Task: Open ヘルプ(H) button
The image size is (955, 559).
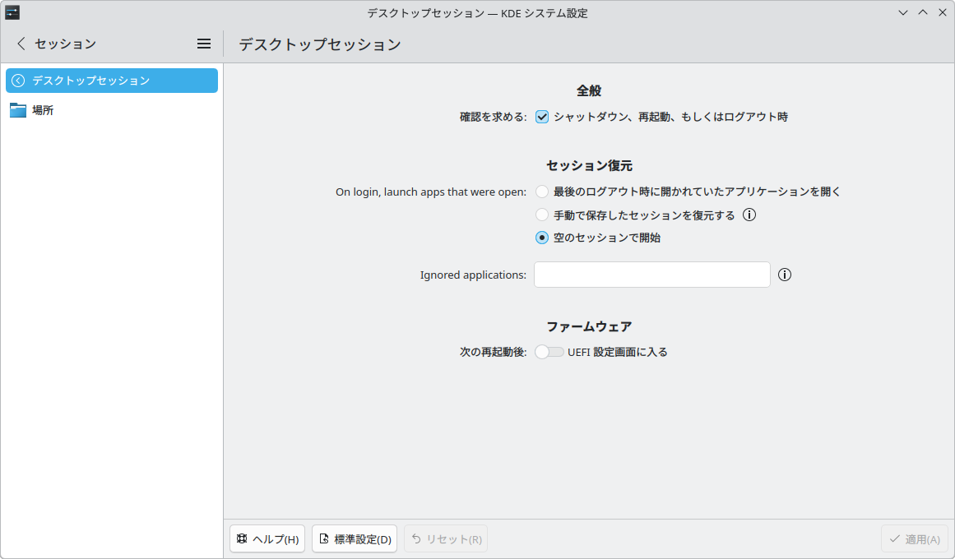Action: (x=267, y=539)
